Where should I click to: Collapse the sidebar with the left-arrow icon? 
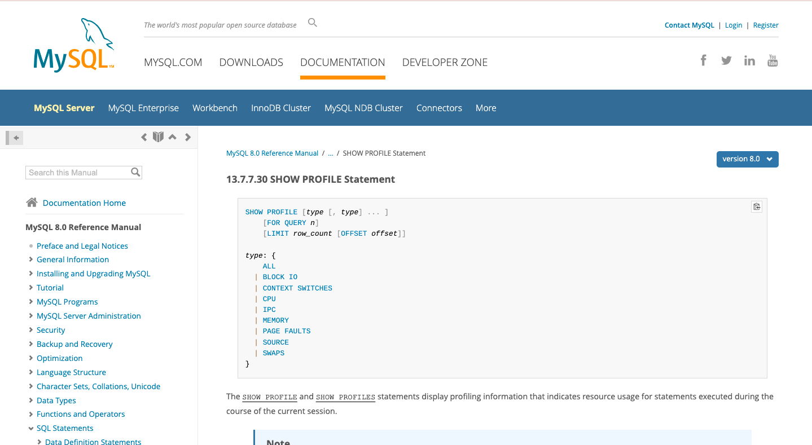15,137
